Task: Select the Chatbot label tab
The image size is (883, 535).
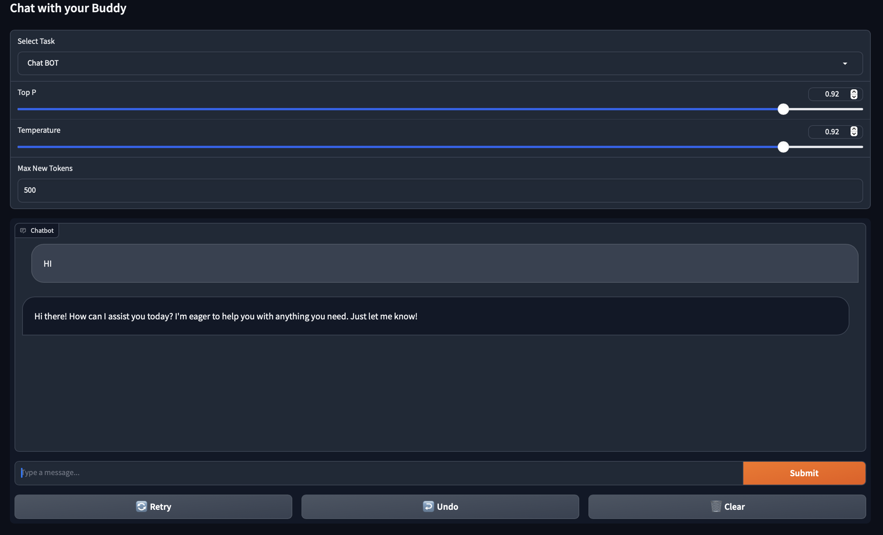Action: (42, 230)
